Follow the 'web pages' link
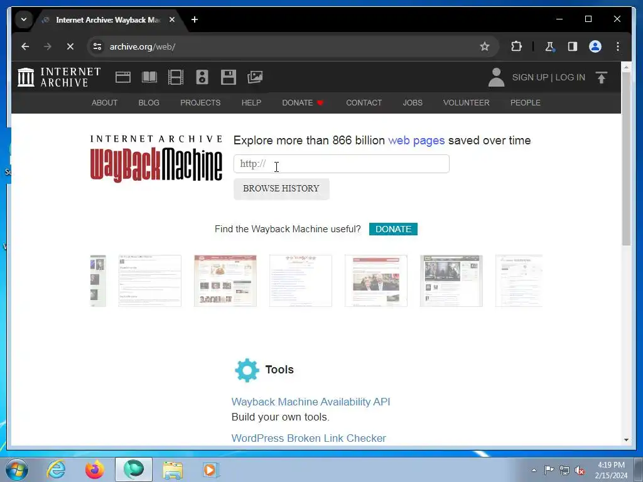Image resolution: width=643 pixels, height=482 pixels. pos(416,141)
